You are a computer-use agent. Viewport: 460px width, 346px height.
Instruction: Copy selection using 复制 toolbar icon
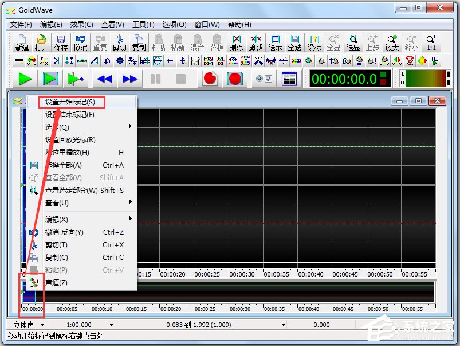click(x=139, y=43)
